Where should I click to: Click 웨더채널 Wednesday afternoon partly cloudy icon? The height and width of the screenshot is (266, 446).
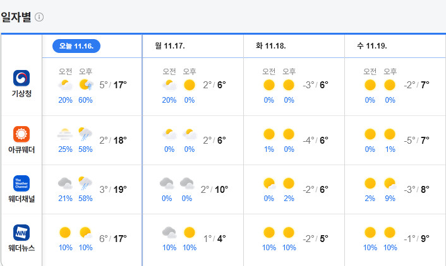[390, 183]
